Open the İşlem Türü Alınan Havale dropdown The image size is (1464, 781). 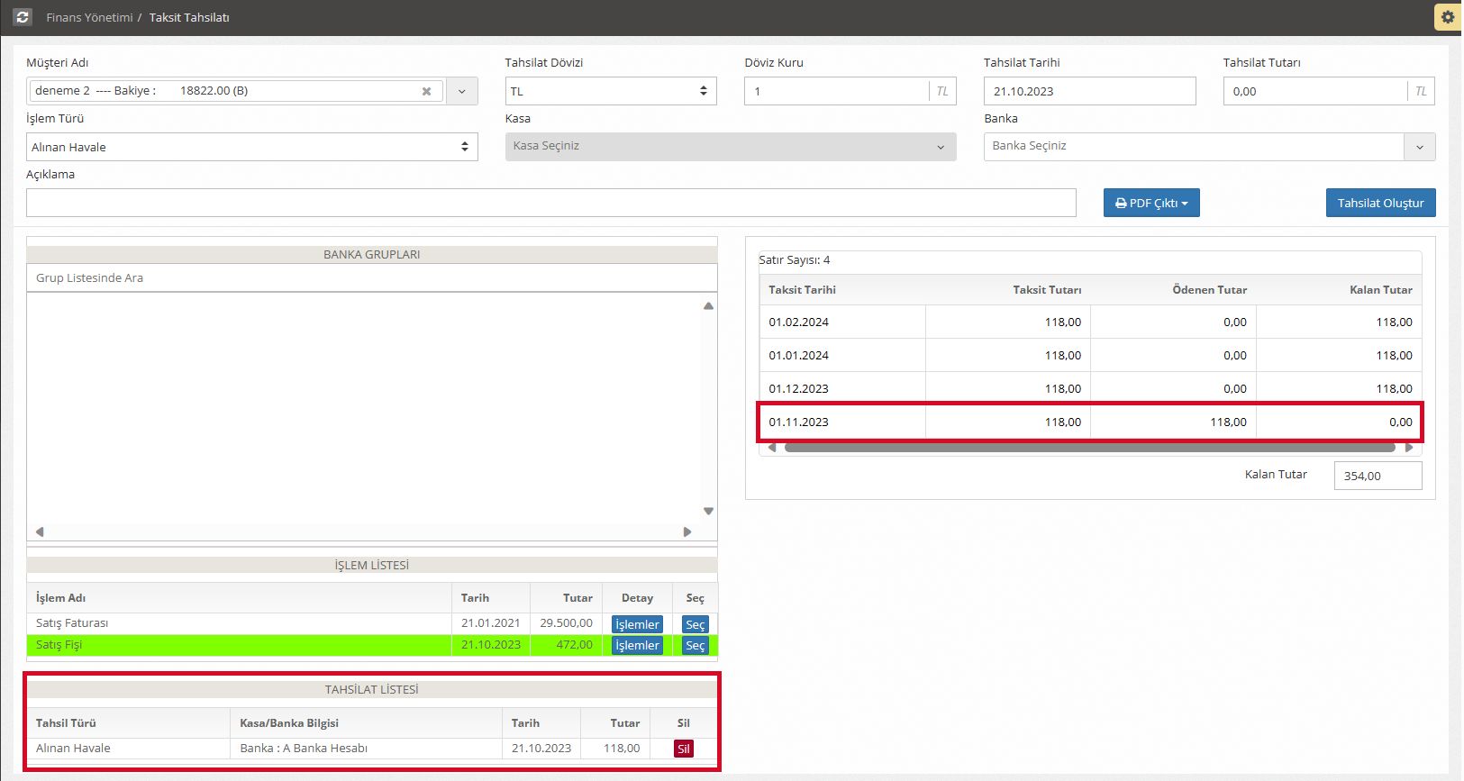[x=251, y=147]
